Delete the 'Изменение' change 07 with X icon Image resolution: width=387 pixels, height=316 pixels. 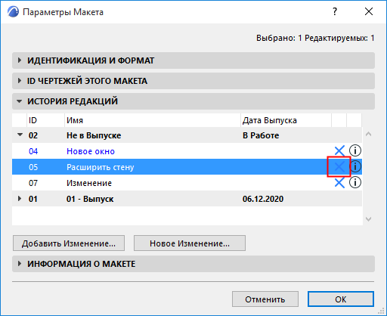339,183
